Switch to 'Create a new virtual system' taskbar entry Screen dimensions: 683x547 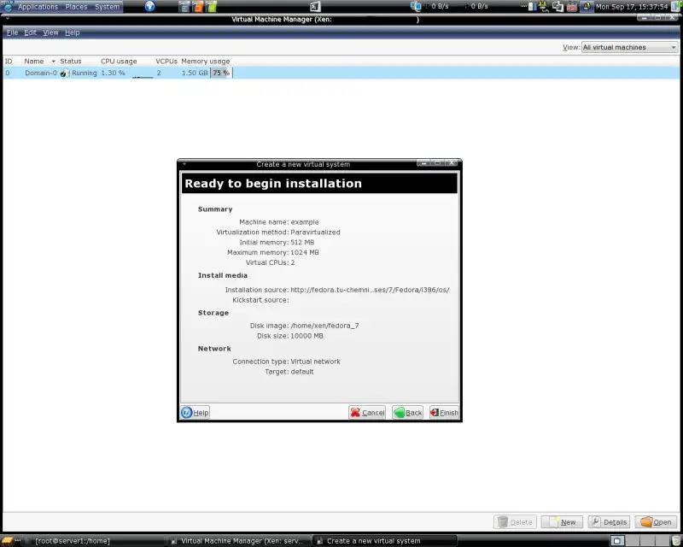tap(385, 541)
